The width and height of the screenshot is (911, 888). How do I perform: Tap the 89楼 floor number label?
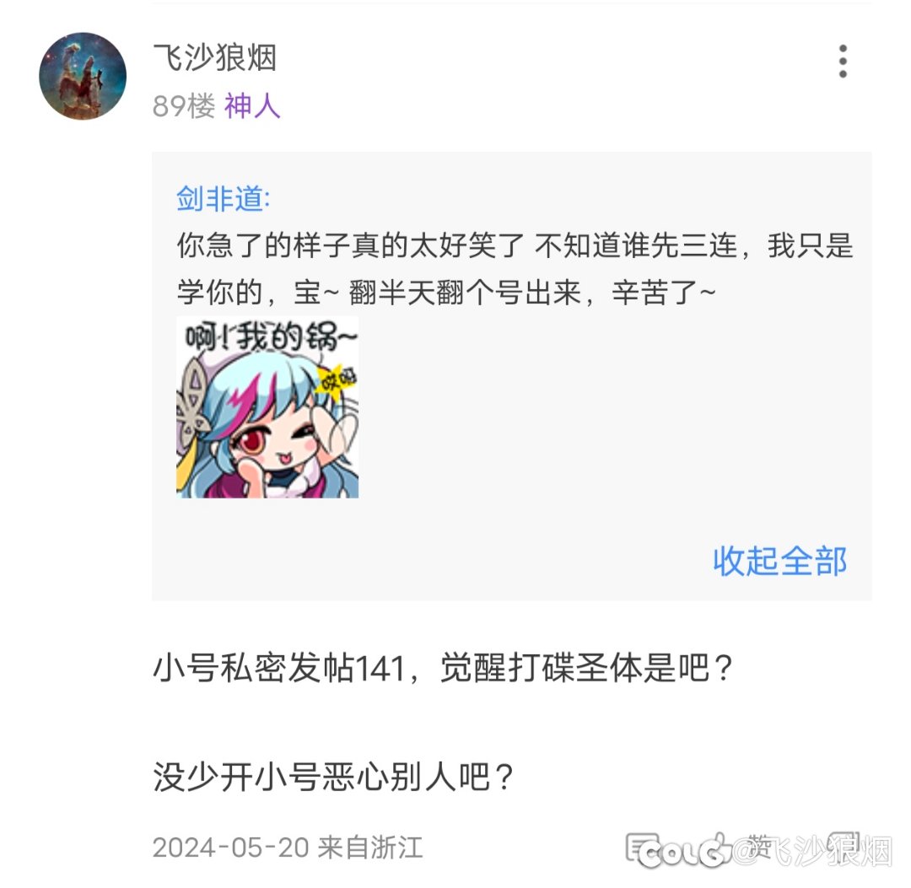(x=184, y=105)
